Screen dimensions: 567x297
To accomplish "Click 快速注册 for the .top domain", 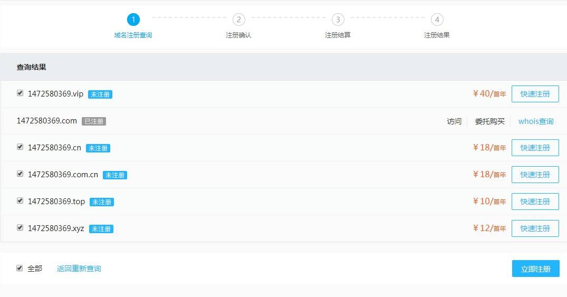I will coord(535,202).
